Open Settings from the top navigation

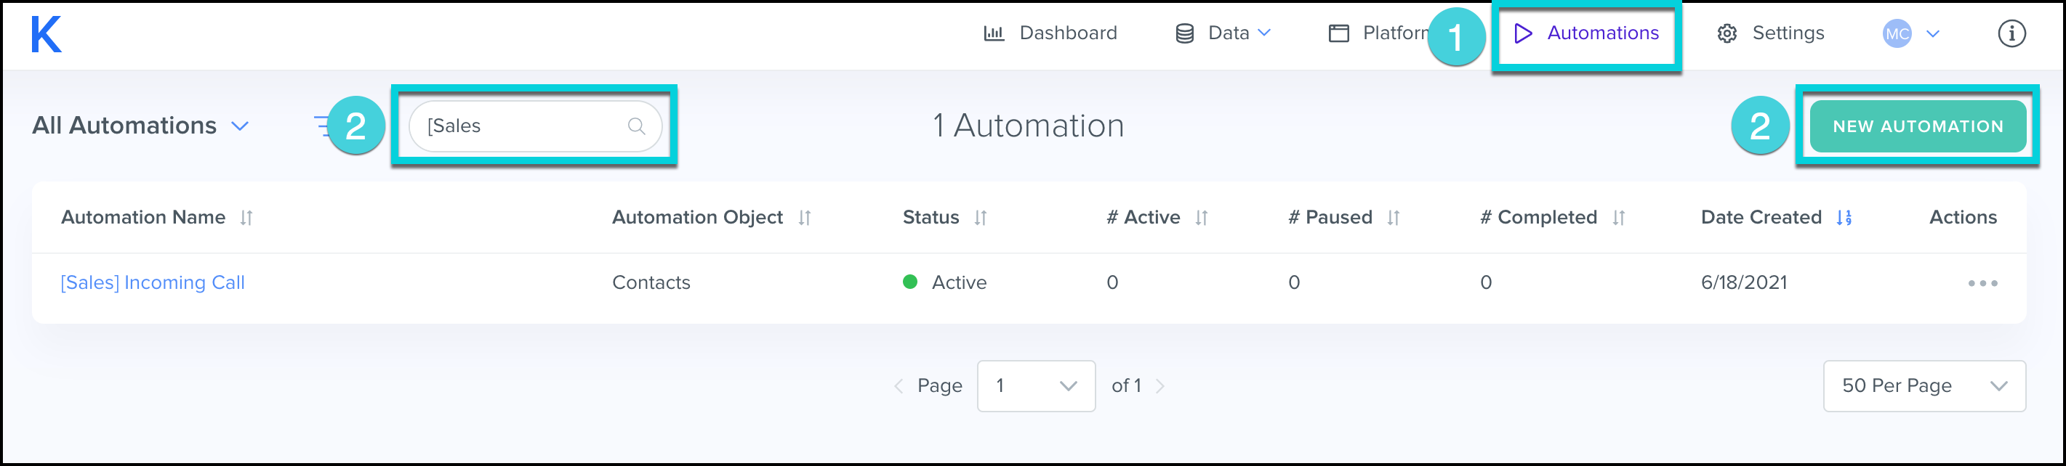pos(1771,33)
